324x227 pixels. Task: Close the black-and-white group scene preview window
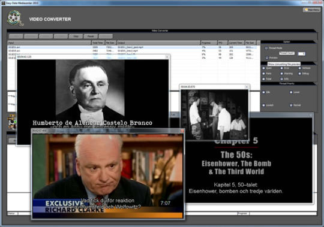click(x=247, y=87)
